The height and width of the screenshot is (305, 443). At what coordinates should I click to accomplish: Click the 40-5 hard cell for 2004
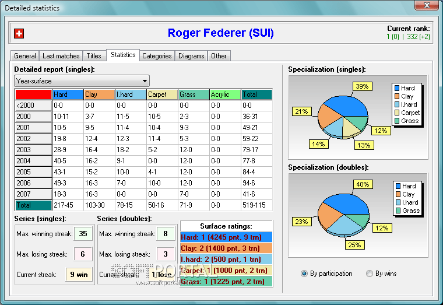click(x=68, y=161)
